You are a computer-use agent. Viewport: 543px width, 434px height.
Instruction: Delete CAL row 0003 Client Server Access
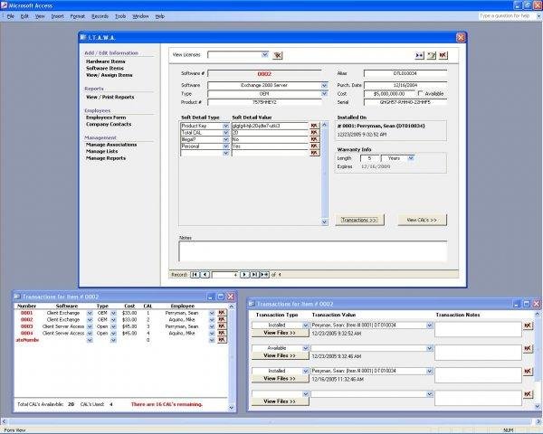[222, 326]
